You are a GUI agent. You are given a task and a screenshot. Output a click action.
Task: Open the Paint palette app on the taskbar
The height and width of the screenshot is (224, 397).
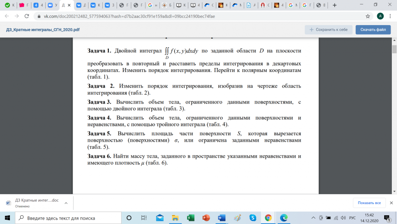click(x=237, y=218)
